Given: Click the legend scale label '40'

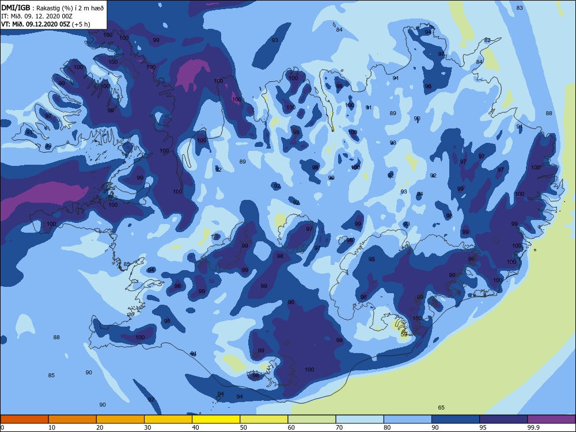Looking at the screenshot, I should tap(195, 427).
